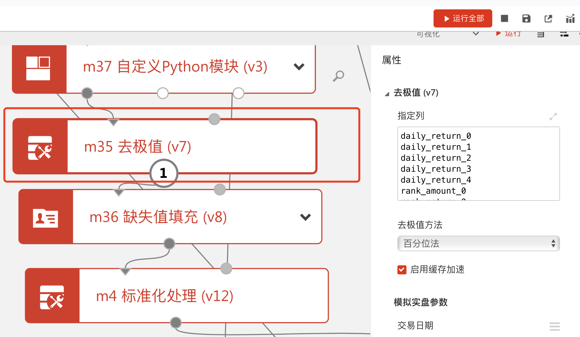
Task: Click the rank_amount_0 line in column list
Action: coord(433,191)
